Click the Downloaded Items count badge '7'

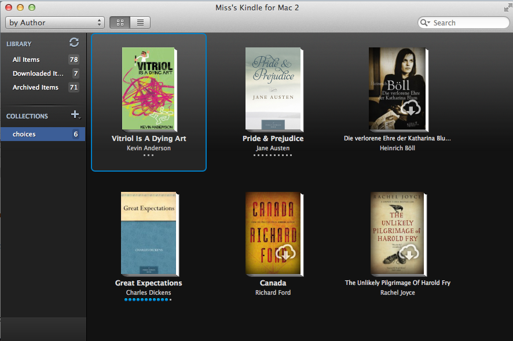pos(76,73)
